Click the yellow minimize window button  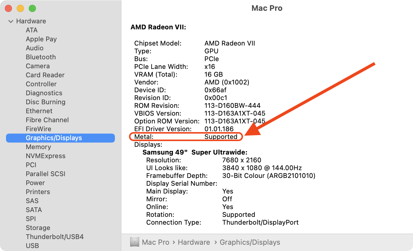click(20, 8)
